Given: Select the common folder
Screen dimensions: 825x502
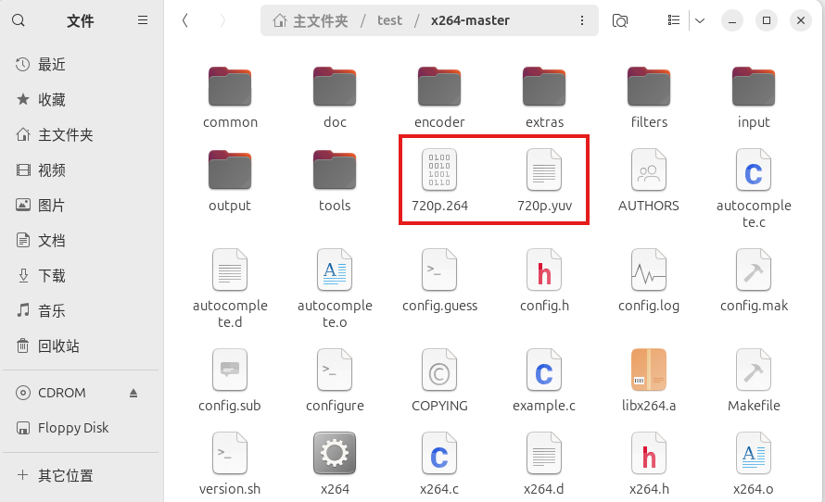Looking at the screenshot, I should coord(230,98).
